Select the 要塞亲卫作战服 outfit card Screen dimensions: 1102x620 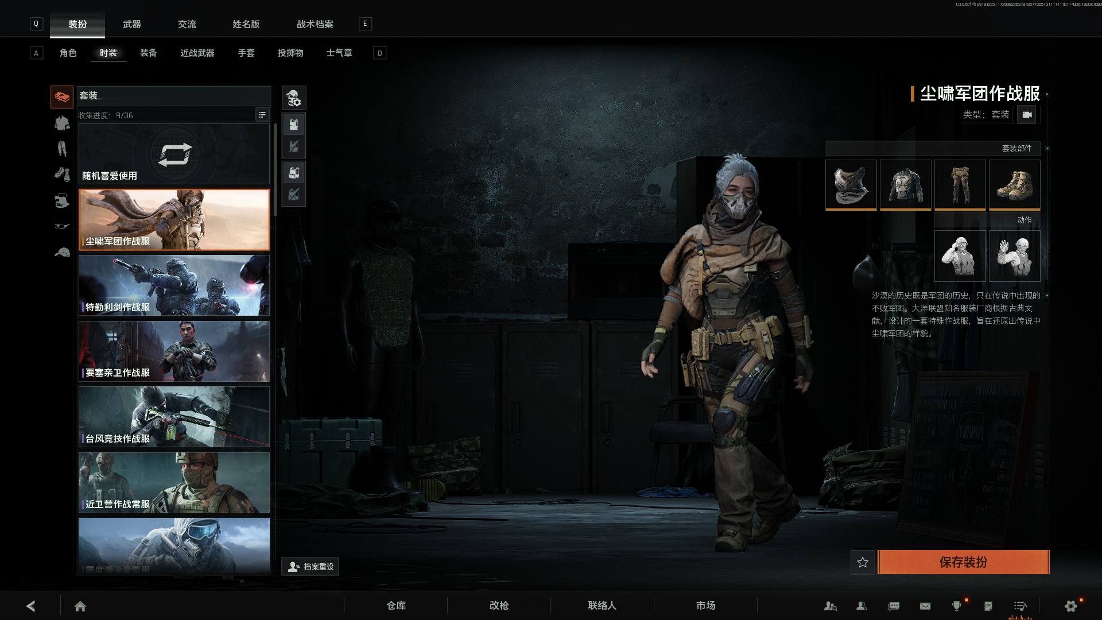coord(174,351)
